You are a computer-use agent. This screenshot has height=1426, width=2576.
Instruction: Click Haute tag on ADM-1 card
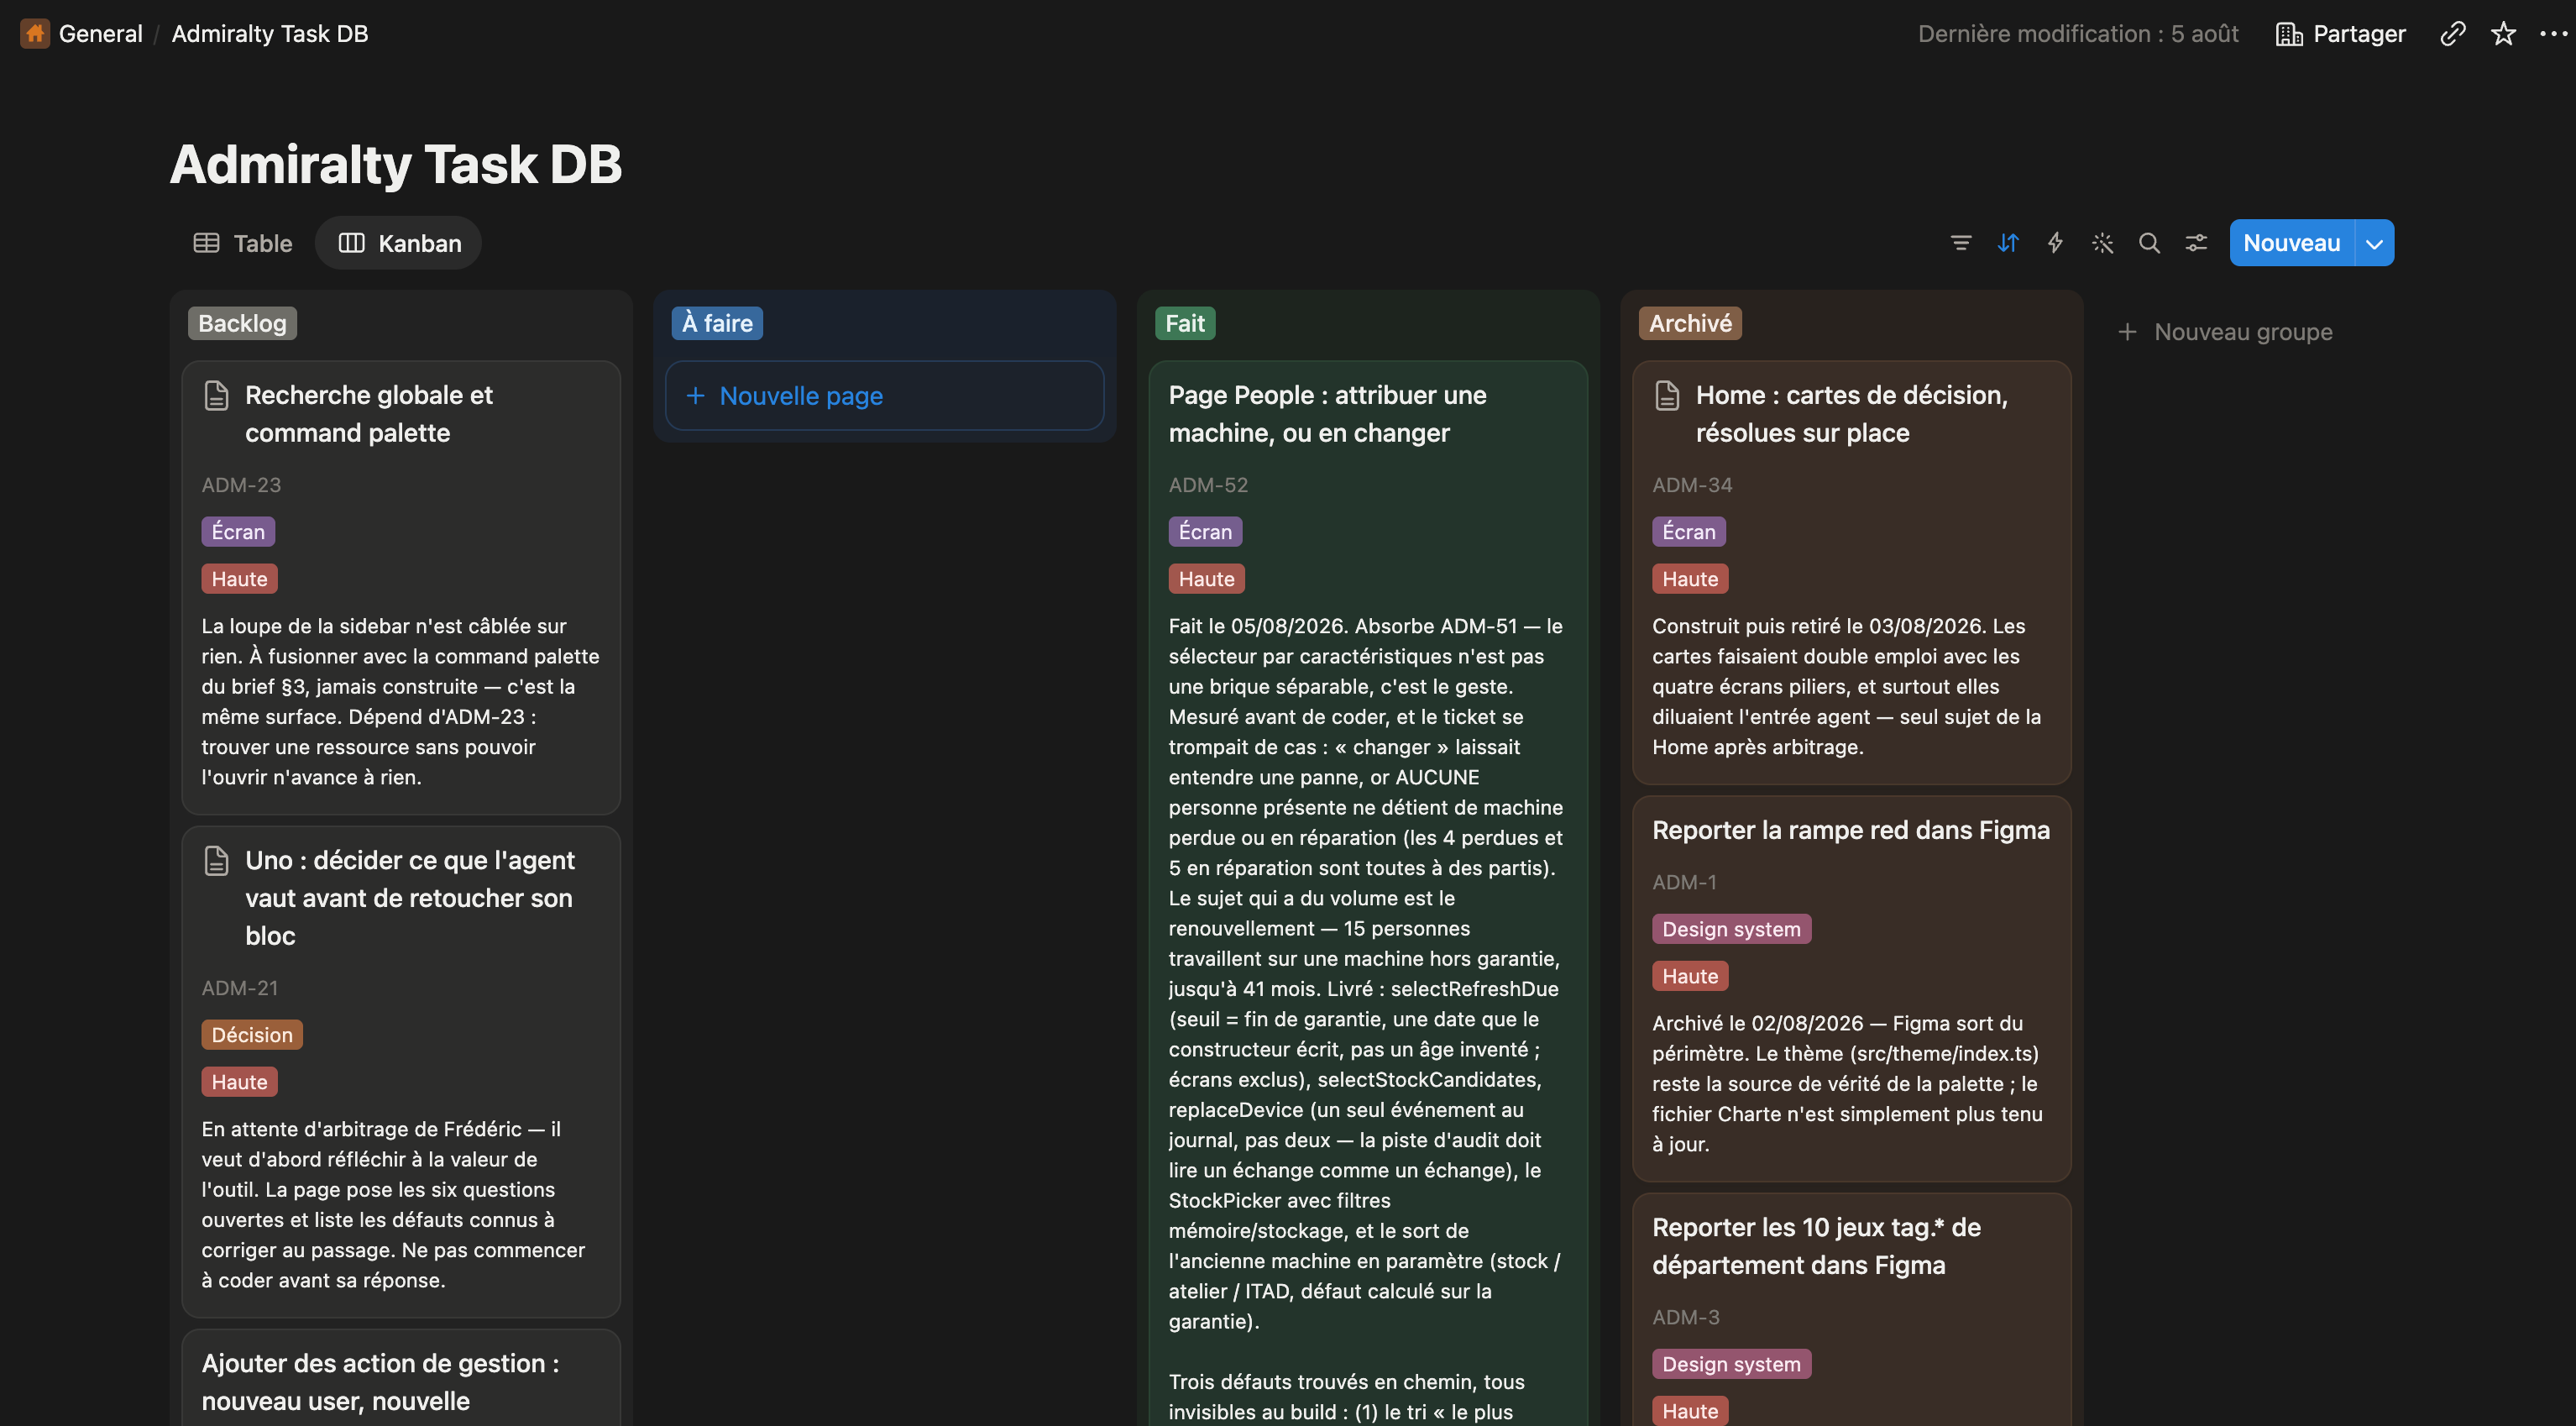1690,976
